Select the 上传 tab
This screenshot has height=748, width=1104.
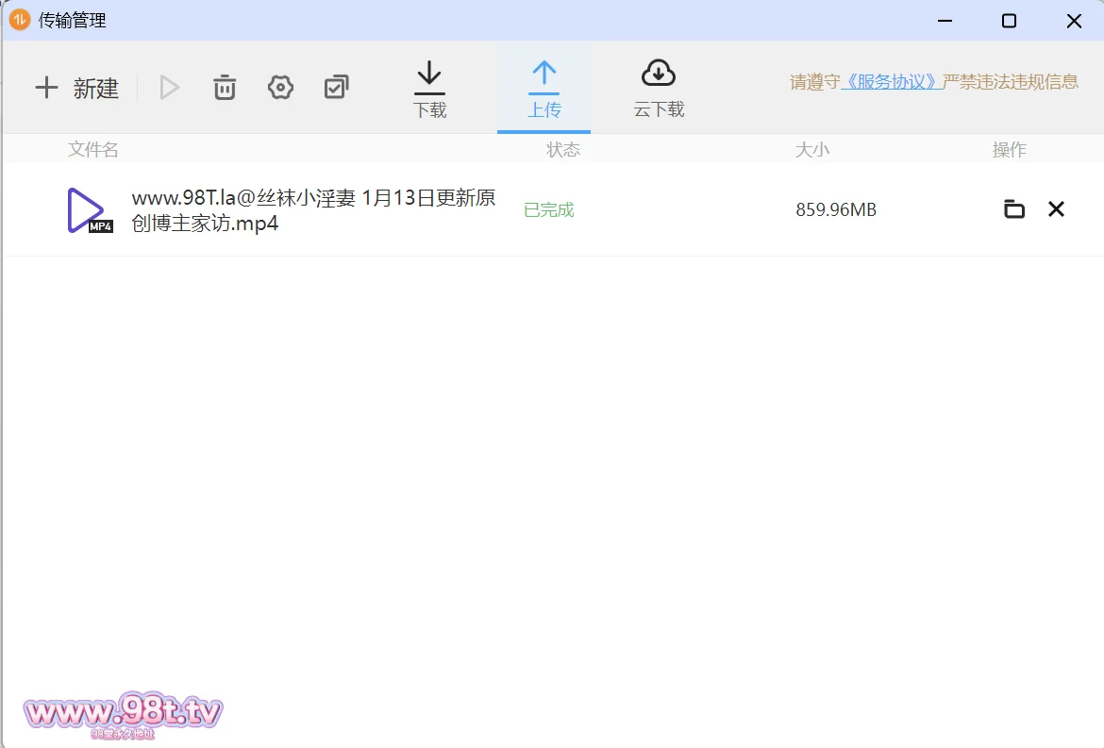tap(544, 90)
